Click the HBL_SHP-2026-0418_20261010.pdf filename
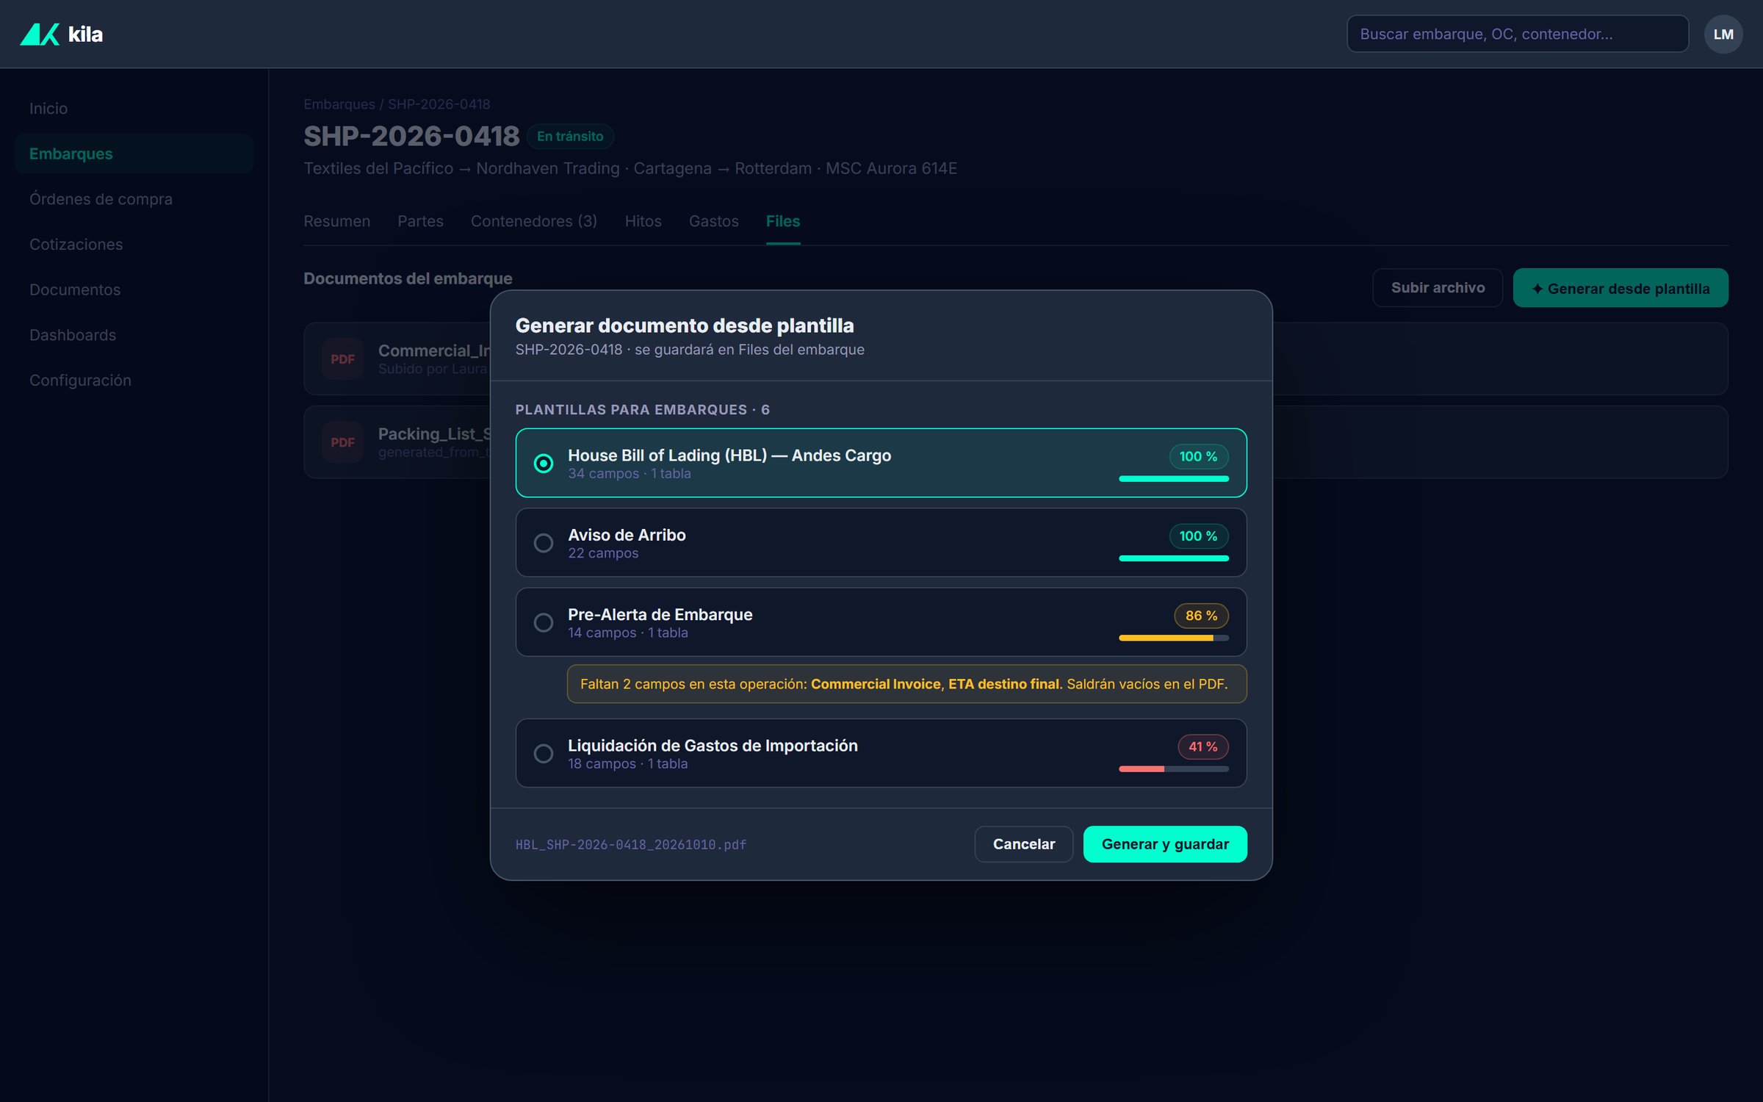 pos(631,845)
